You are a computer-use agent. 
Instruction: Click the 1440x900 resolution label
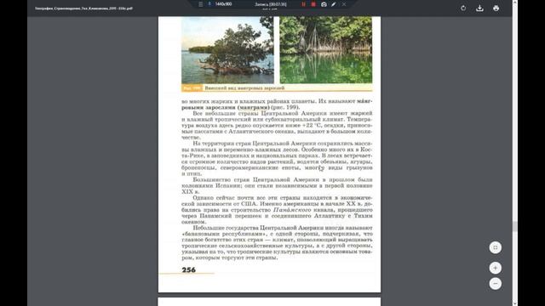pyautogui.click(x=223, y=3)
